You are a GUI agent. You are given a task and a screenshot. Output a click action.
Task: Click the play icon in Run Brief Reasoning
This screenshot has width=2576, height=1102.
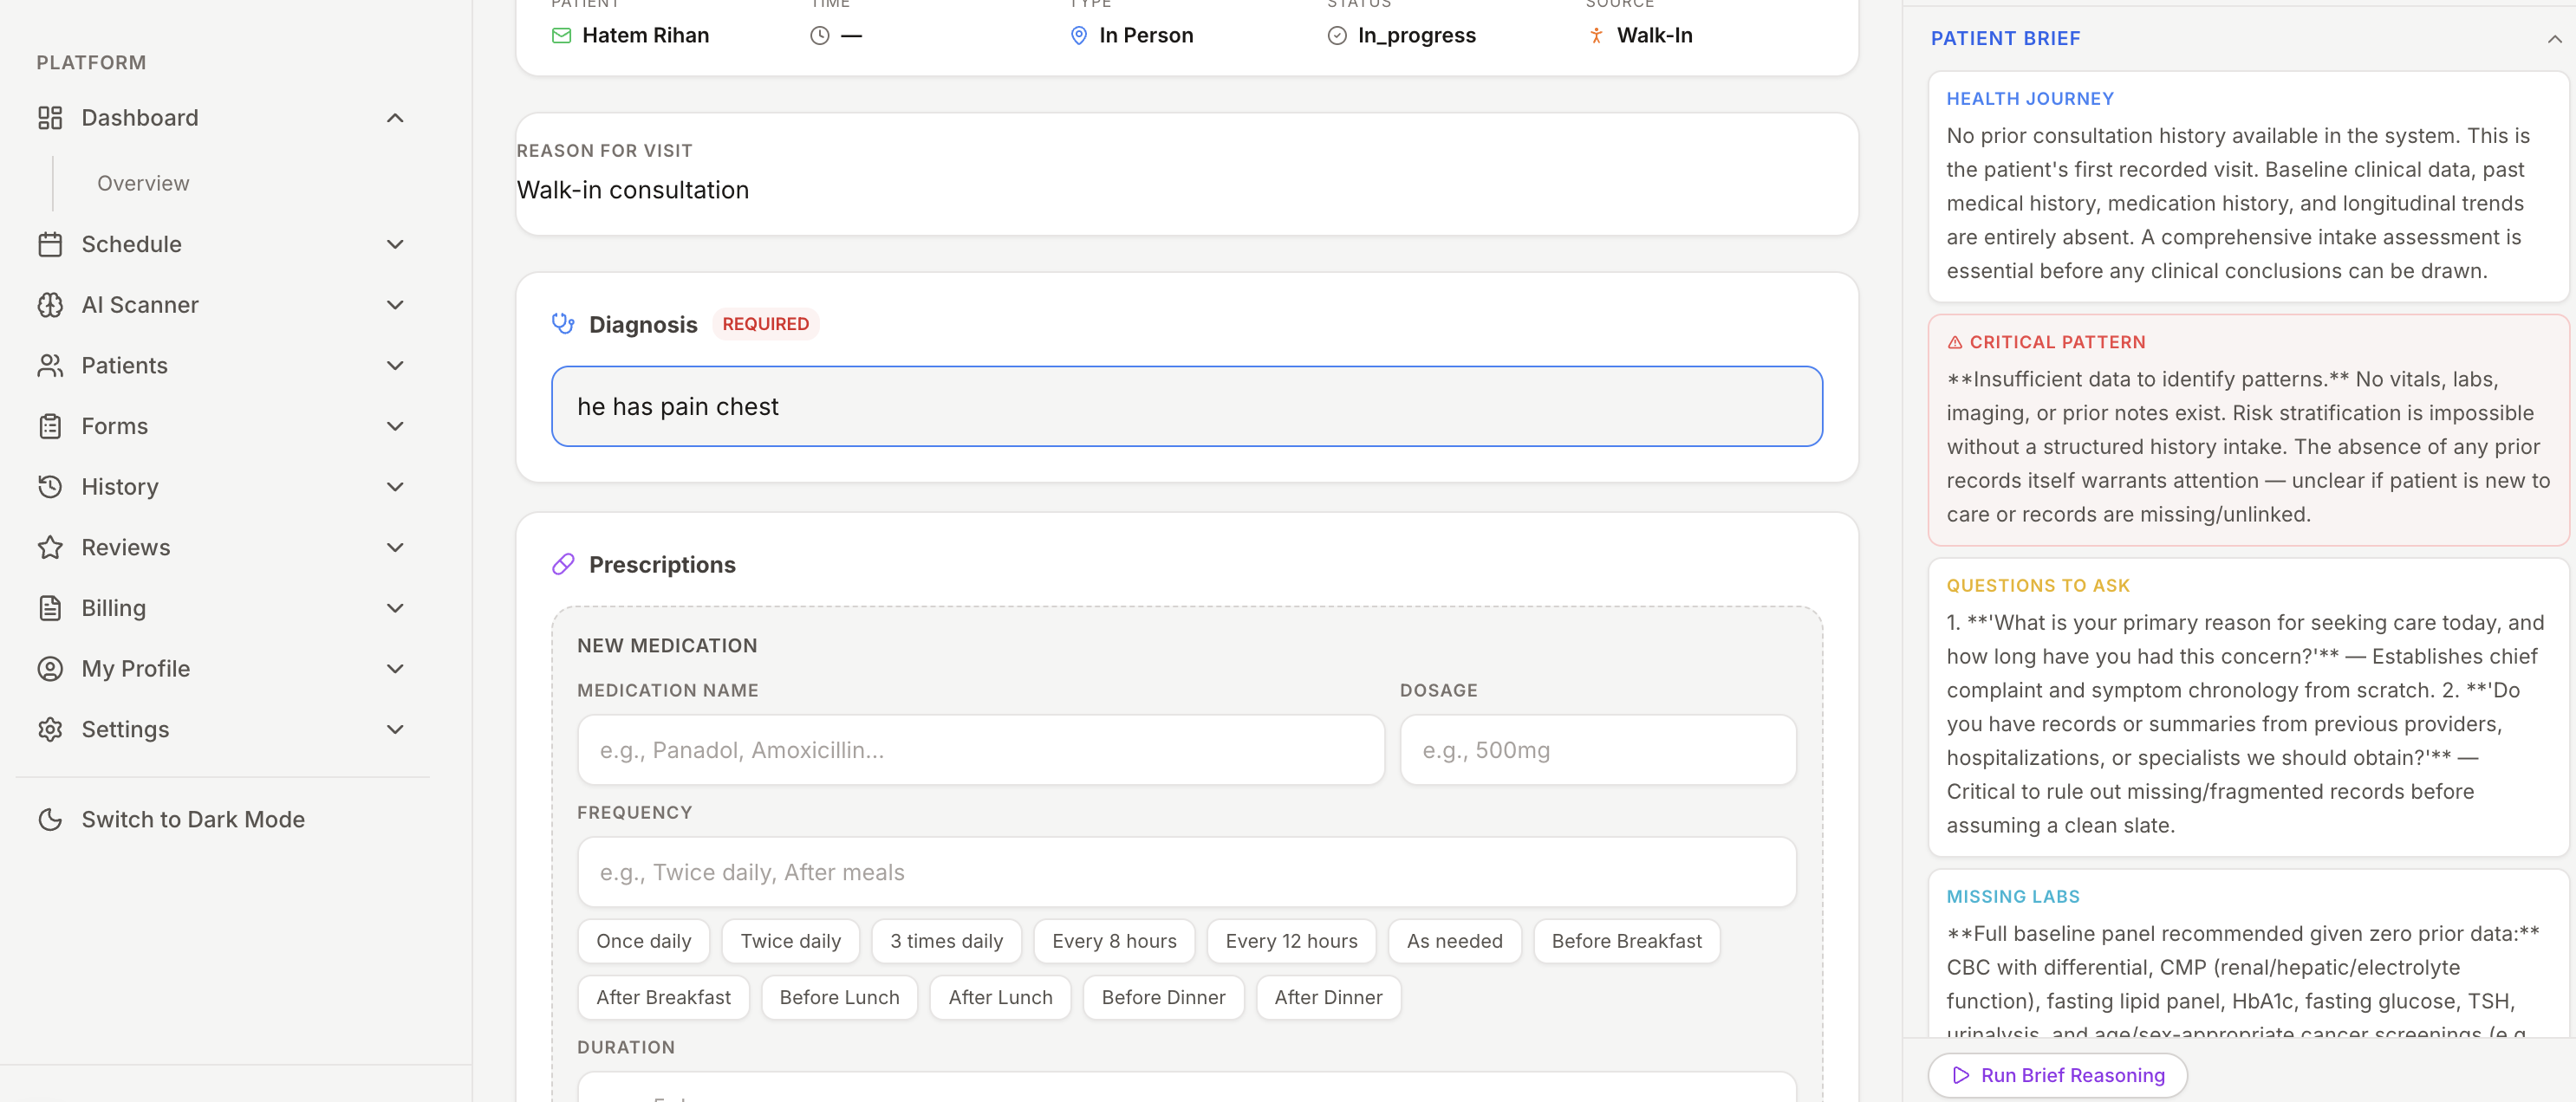(1960, 1075)
